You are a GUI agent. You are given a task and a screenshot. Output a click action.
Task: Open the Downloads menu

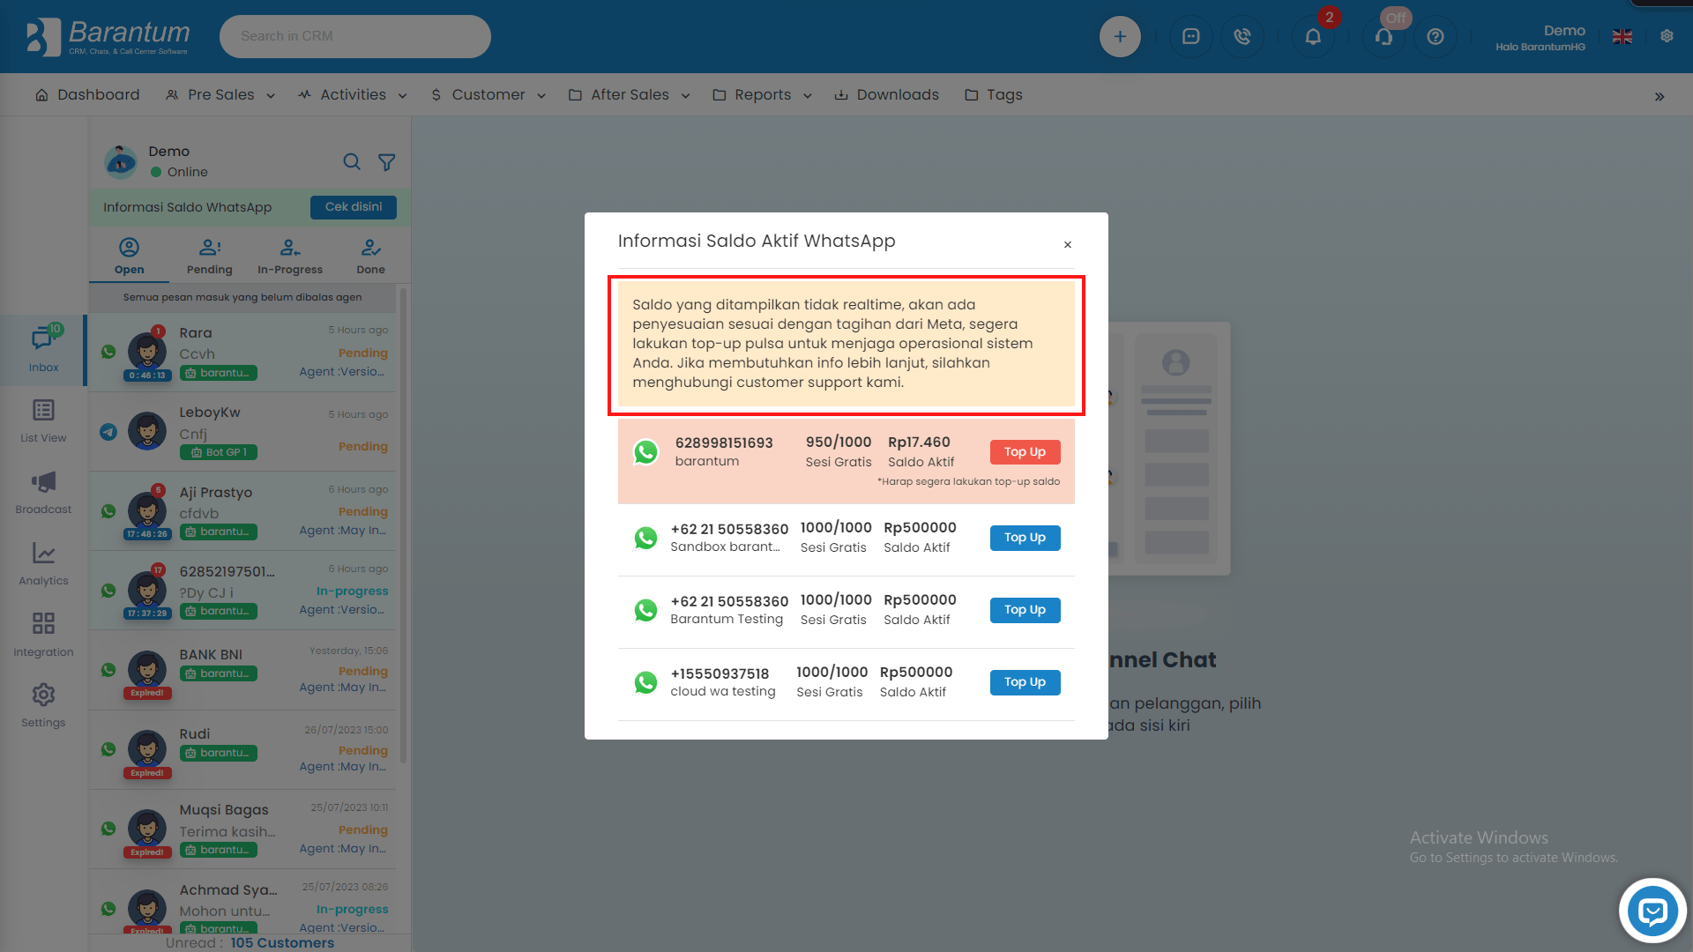(887, 94)
